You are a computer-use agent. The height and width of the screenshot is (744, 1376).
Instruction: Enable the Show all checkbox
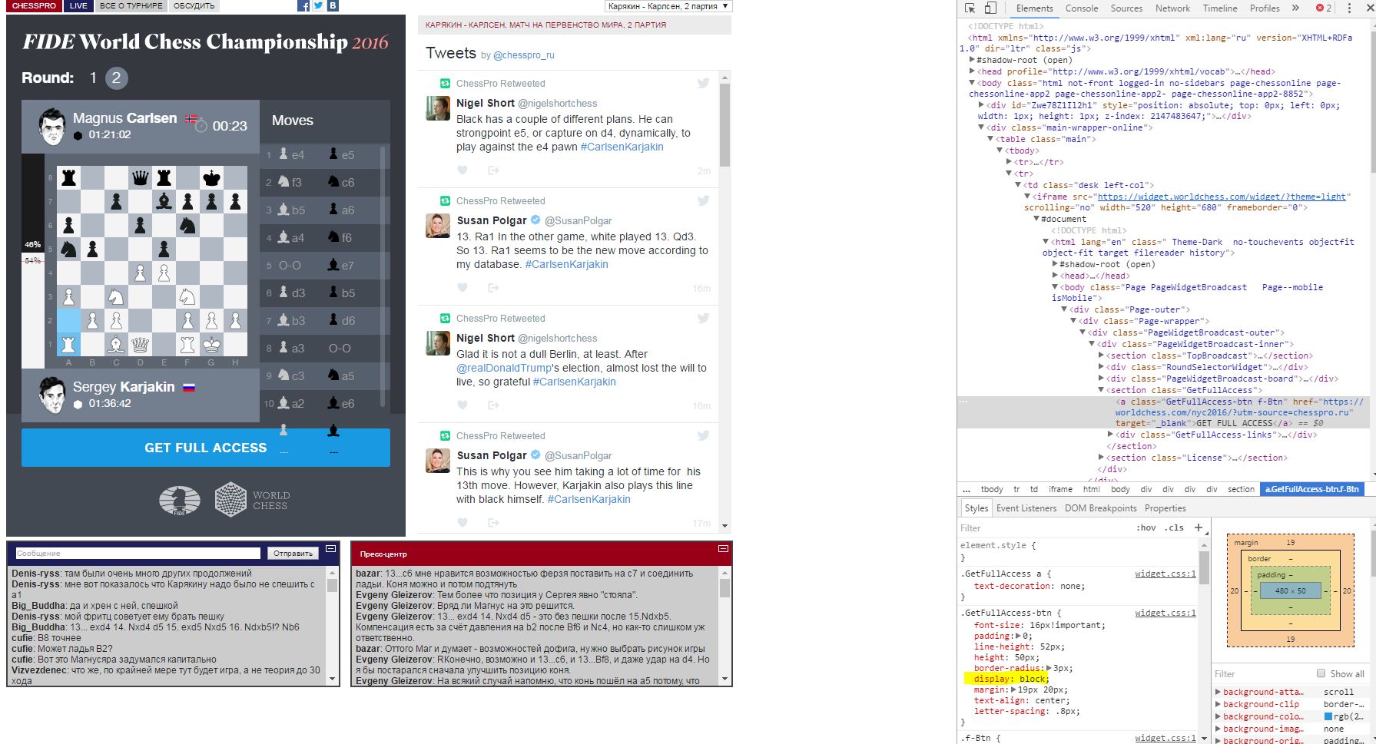click(1321, 673)
